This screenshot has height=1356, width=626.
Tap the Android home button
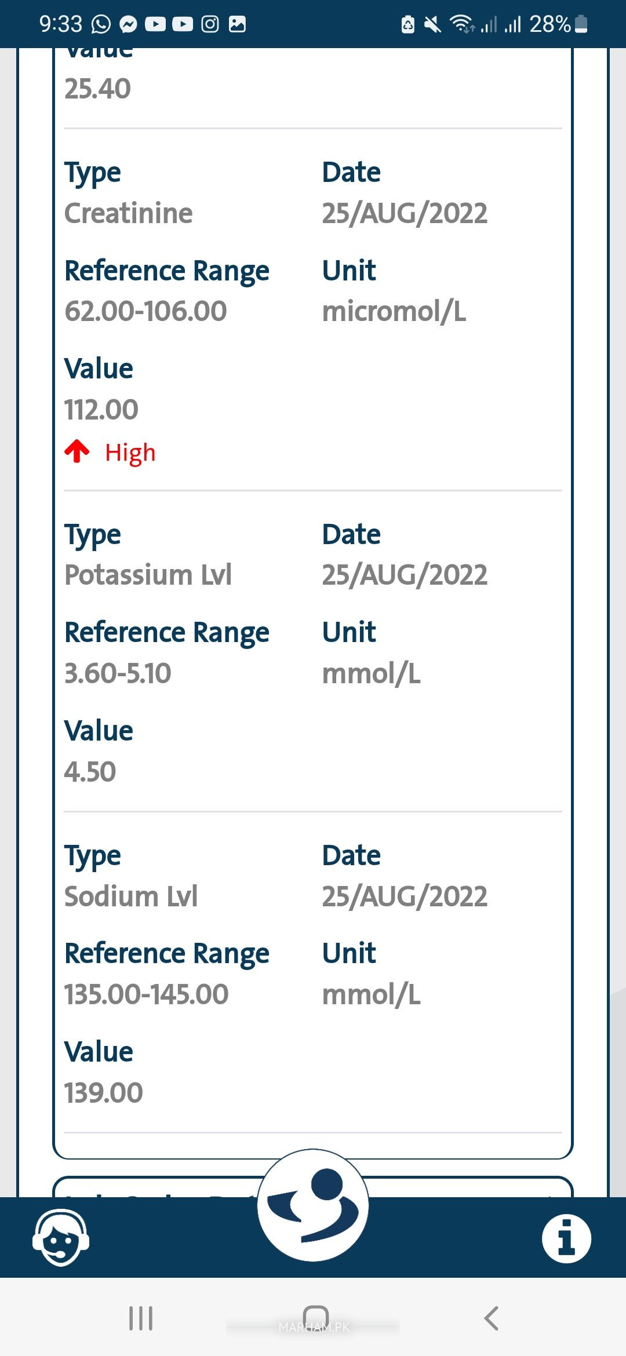[x=315, y=1317]
